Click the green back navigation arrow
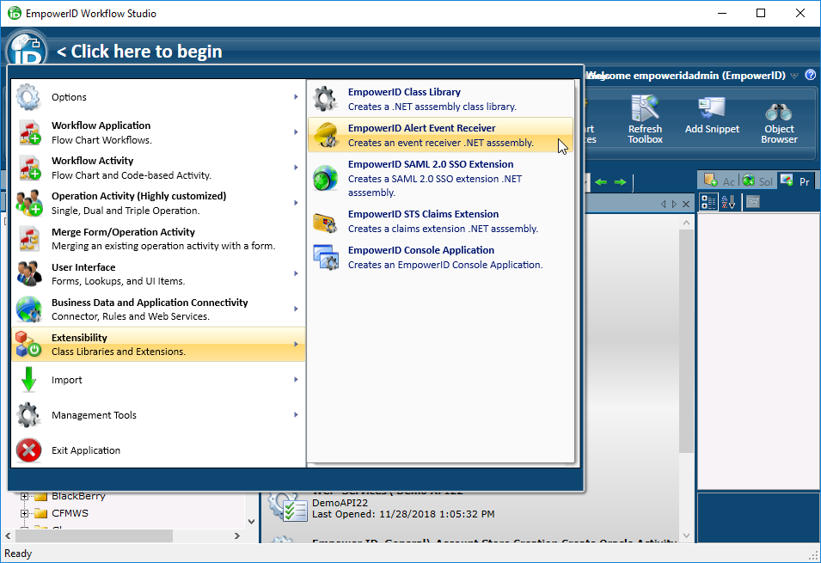The width and height of the screenshot is (821, 563). 602,181
